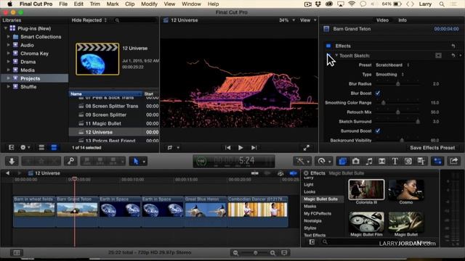Expand the Smart Collections folder
Image resolution: width=465 pixels, height=261 pixels.
pos(8,37)
